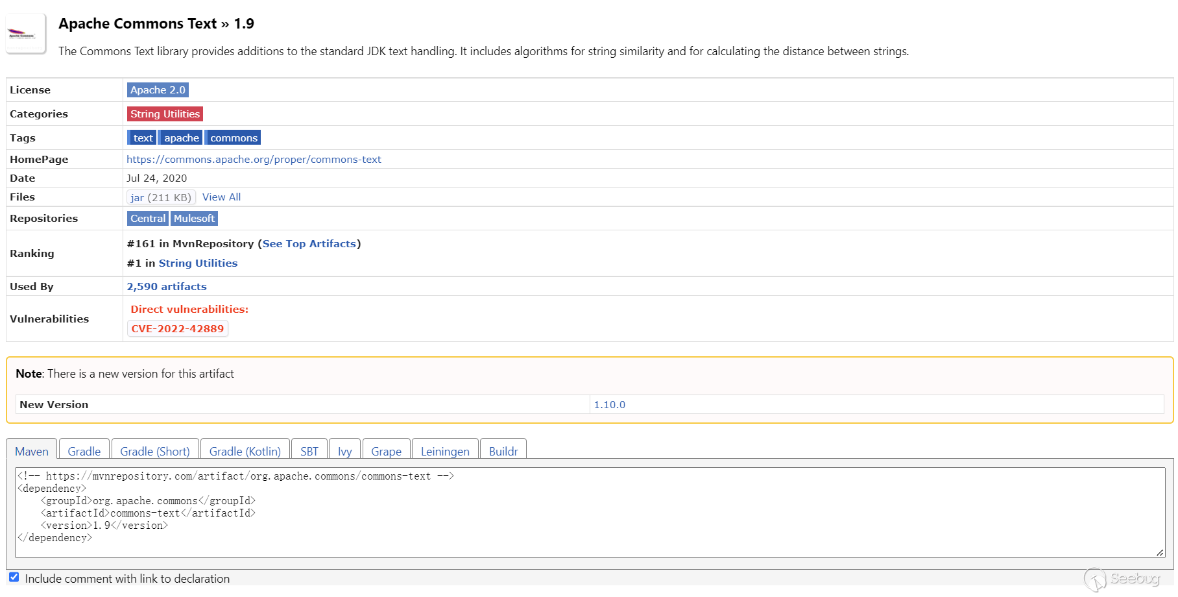
Task: Open See Top Artifacts link
Action: pyautogui.click(x=309, y=244)
